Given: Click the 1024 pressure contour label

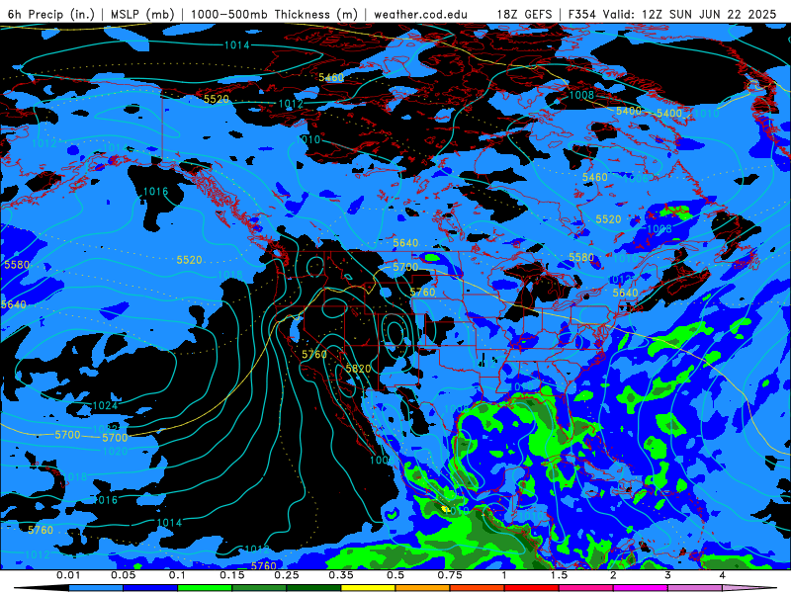Looking at the screenshot, I should (x=105, y=405).
